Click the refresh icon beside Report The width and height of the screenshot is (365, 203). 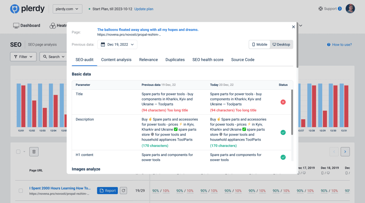(x=123, y=191)
